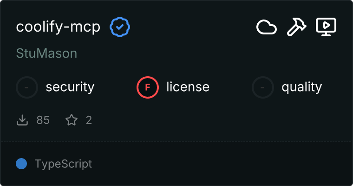This screenshot has width=353, height=186.
Task: Click the download arrow icon
Action: 22,120
